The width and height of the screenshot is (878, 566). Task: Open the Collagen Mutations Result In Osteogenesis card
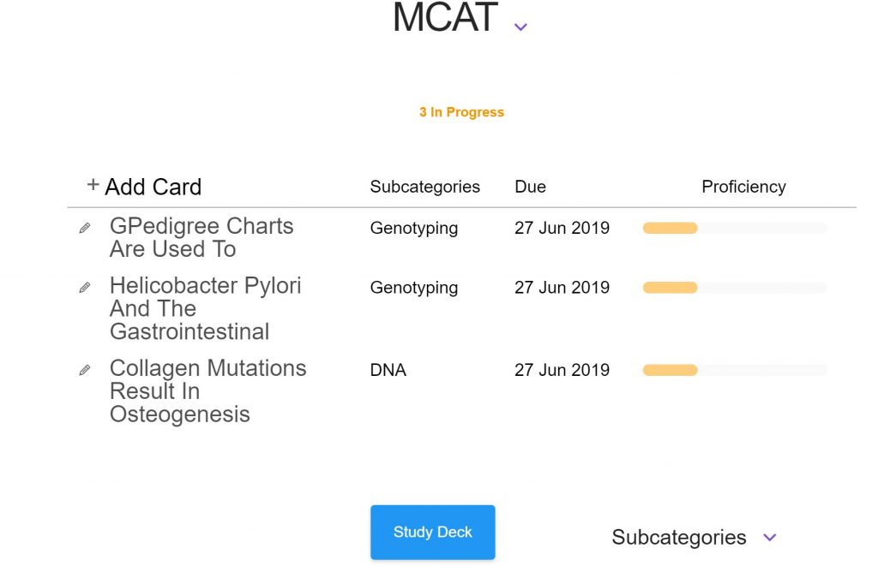tap(207, 391)
